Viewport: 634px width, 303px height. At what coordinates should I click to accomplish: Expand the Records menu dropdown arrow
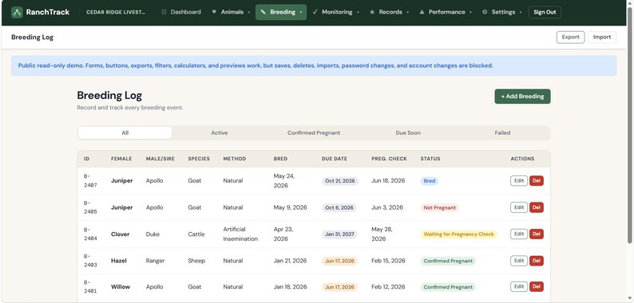tap(407, 13)
